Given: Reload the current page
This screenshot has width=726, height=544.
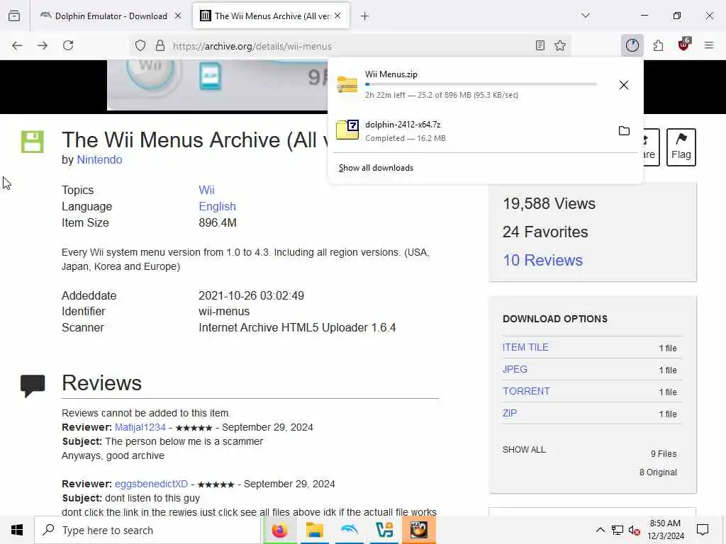Looking at the screenshot, I should pyautogui.click(x=68, y=46).
